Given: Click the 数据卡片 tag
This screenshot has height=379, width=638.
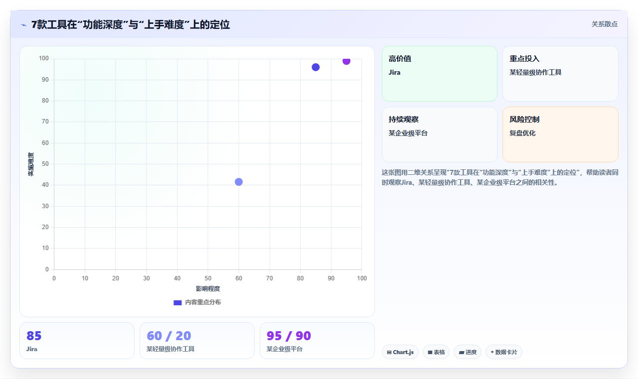Looking at the screenshot, I should pyautogui.click(x=504, y=352).
